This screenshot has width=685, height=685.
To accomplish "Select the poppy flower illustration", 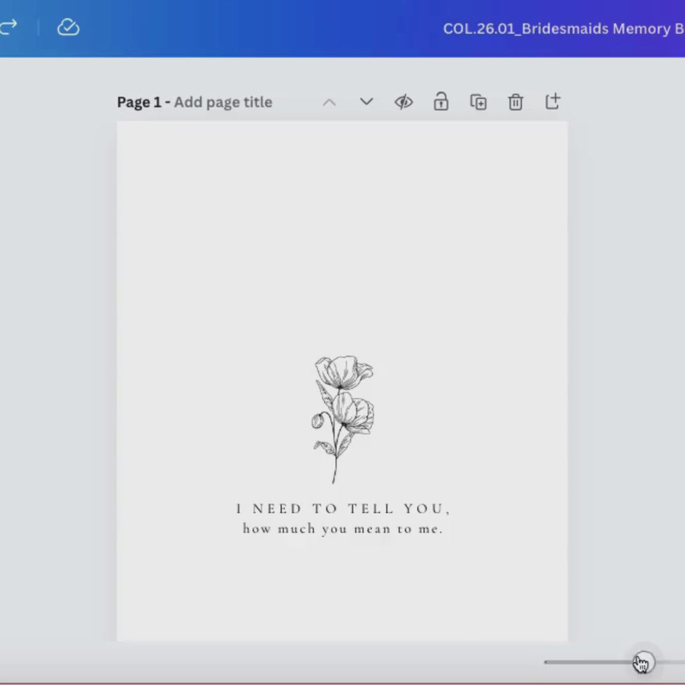I will coord(342,419).
